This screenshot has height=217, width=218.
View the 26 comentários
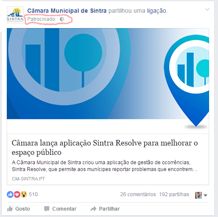point(138,194)
